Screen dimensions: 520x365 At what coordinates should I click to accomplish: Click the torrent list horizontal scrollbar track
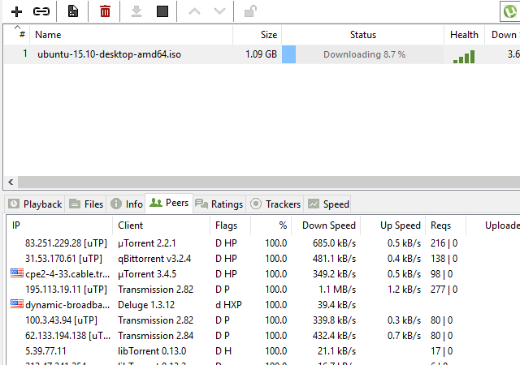[x=269, y=182]
